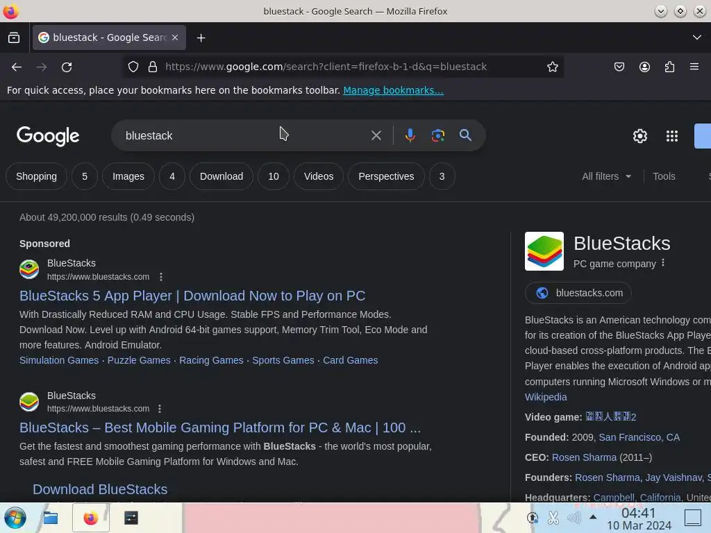
Task: Open the Racing Games sitelink
Action: (211, 360)
